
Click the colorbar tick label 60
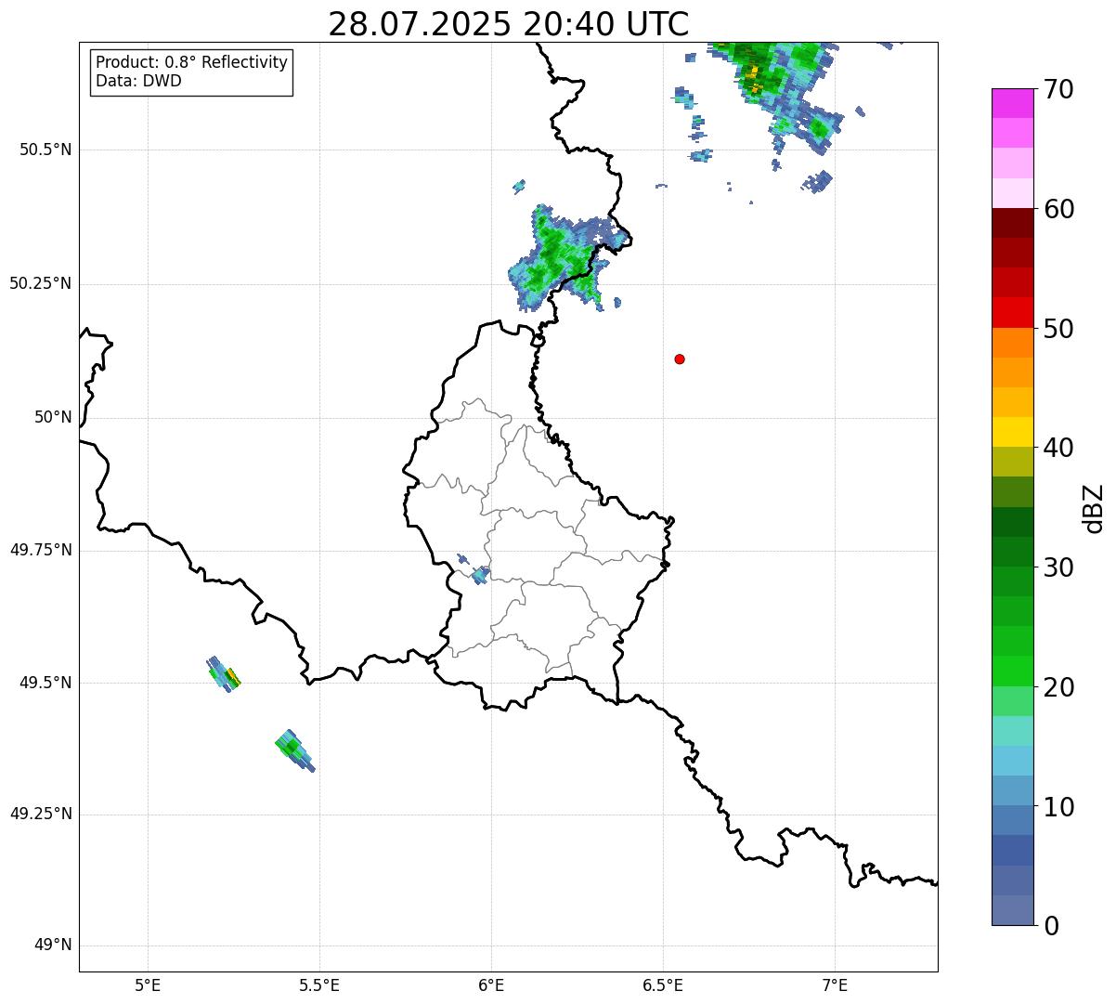coord(1058,209)
